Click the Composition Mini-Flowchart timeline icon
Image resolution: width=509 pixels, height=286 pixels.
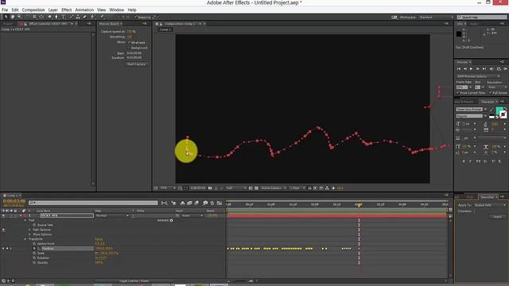(165, 203)
